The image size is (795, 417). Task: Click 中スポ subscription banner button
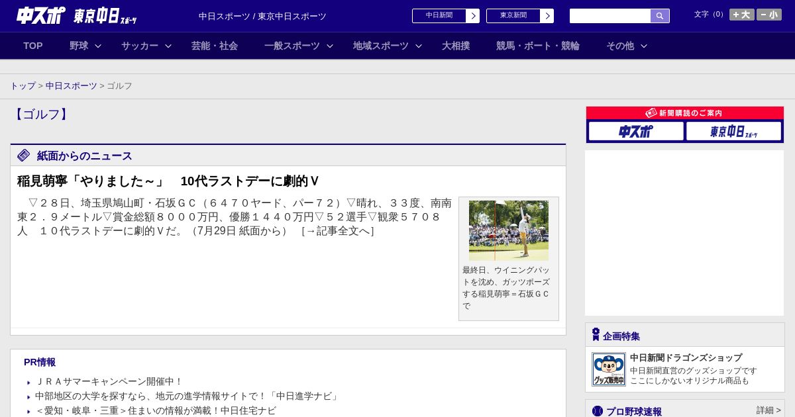[636, 131]
